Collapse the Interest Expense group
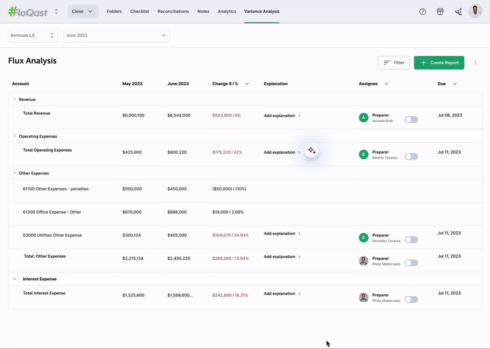 15,279
